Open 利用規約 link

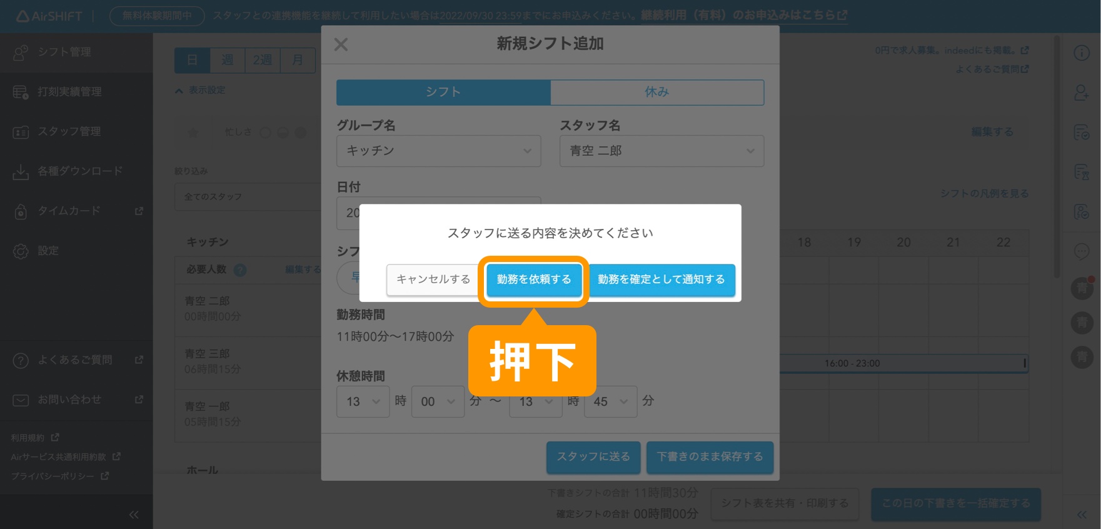(x=34, y=438)
